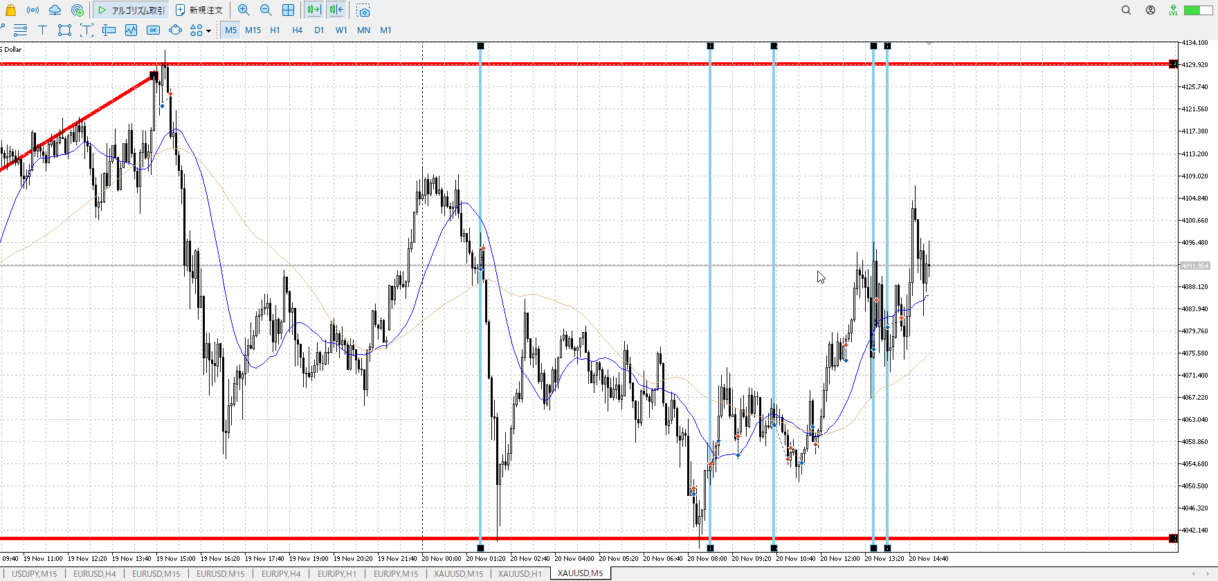Select the D1 timeframe
The width and height of the screenshot is (1218, 581).
[x=319, y=30]
